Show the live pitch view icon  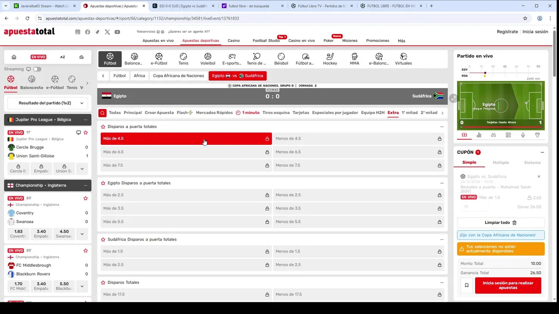[464, 135]
